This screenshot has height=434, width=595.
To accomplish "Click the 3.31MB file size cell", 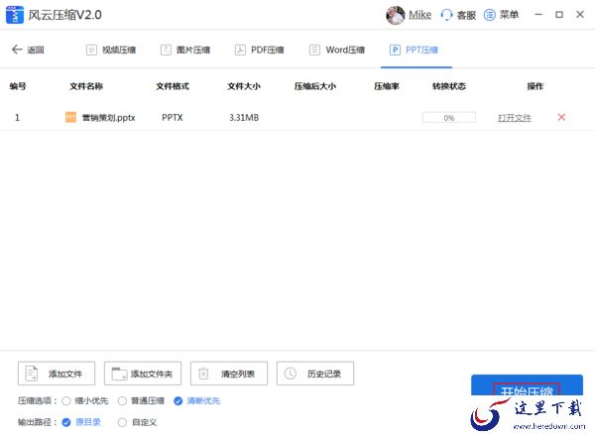I will [244, 118].
